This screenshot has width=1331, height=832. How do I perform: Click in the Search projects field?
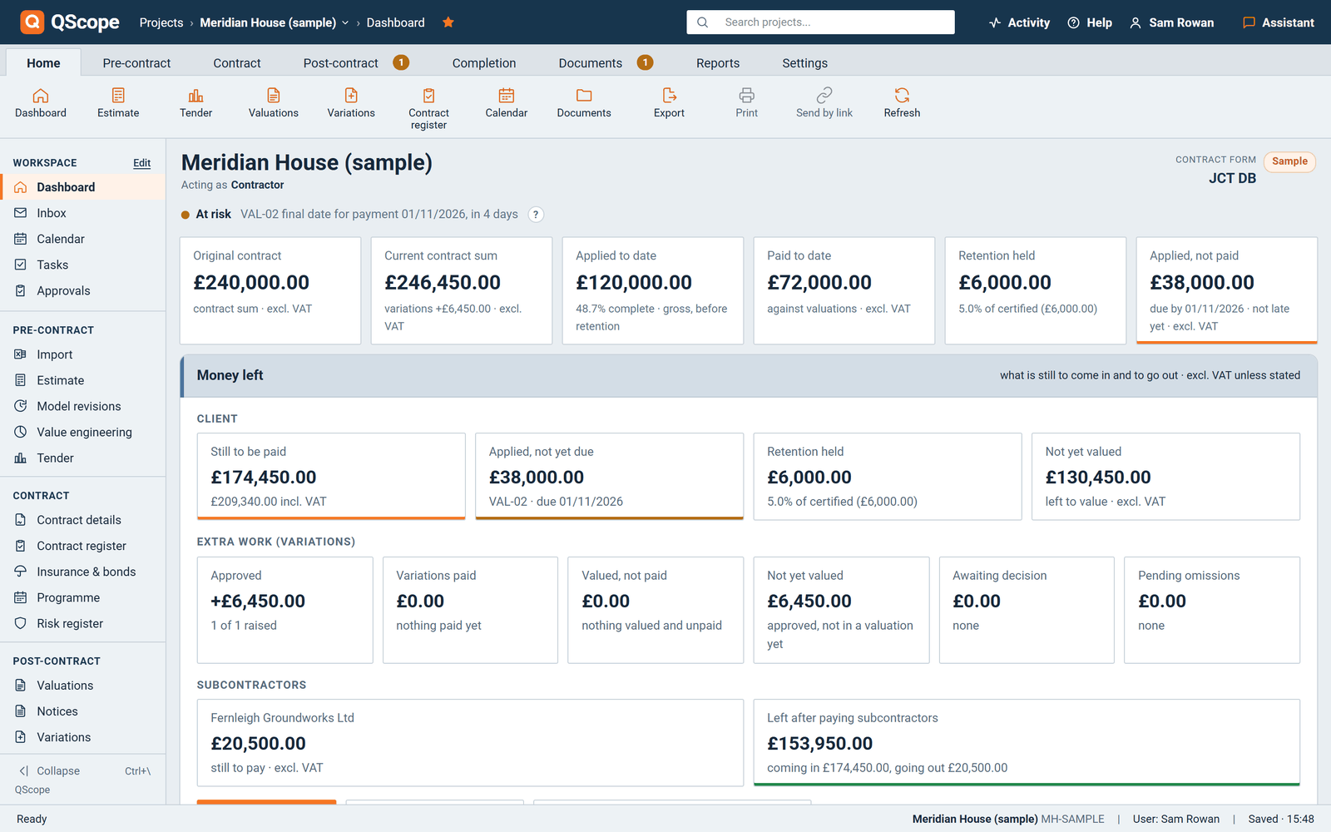[x=820, y=22]
